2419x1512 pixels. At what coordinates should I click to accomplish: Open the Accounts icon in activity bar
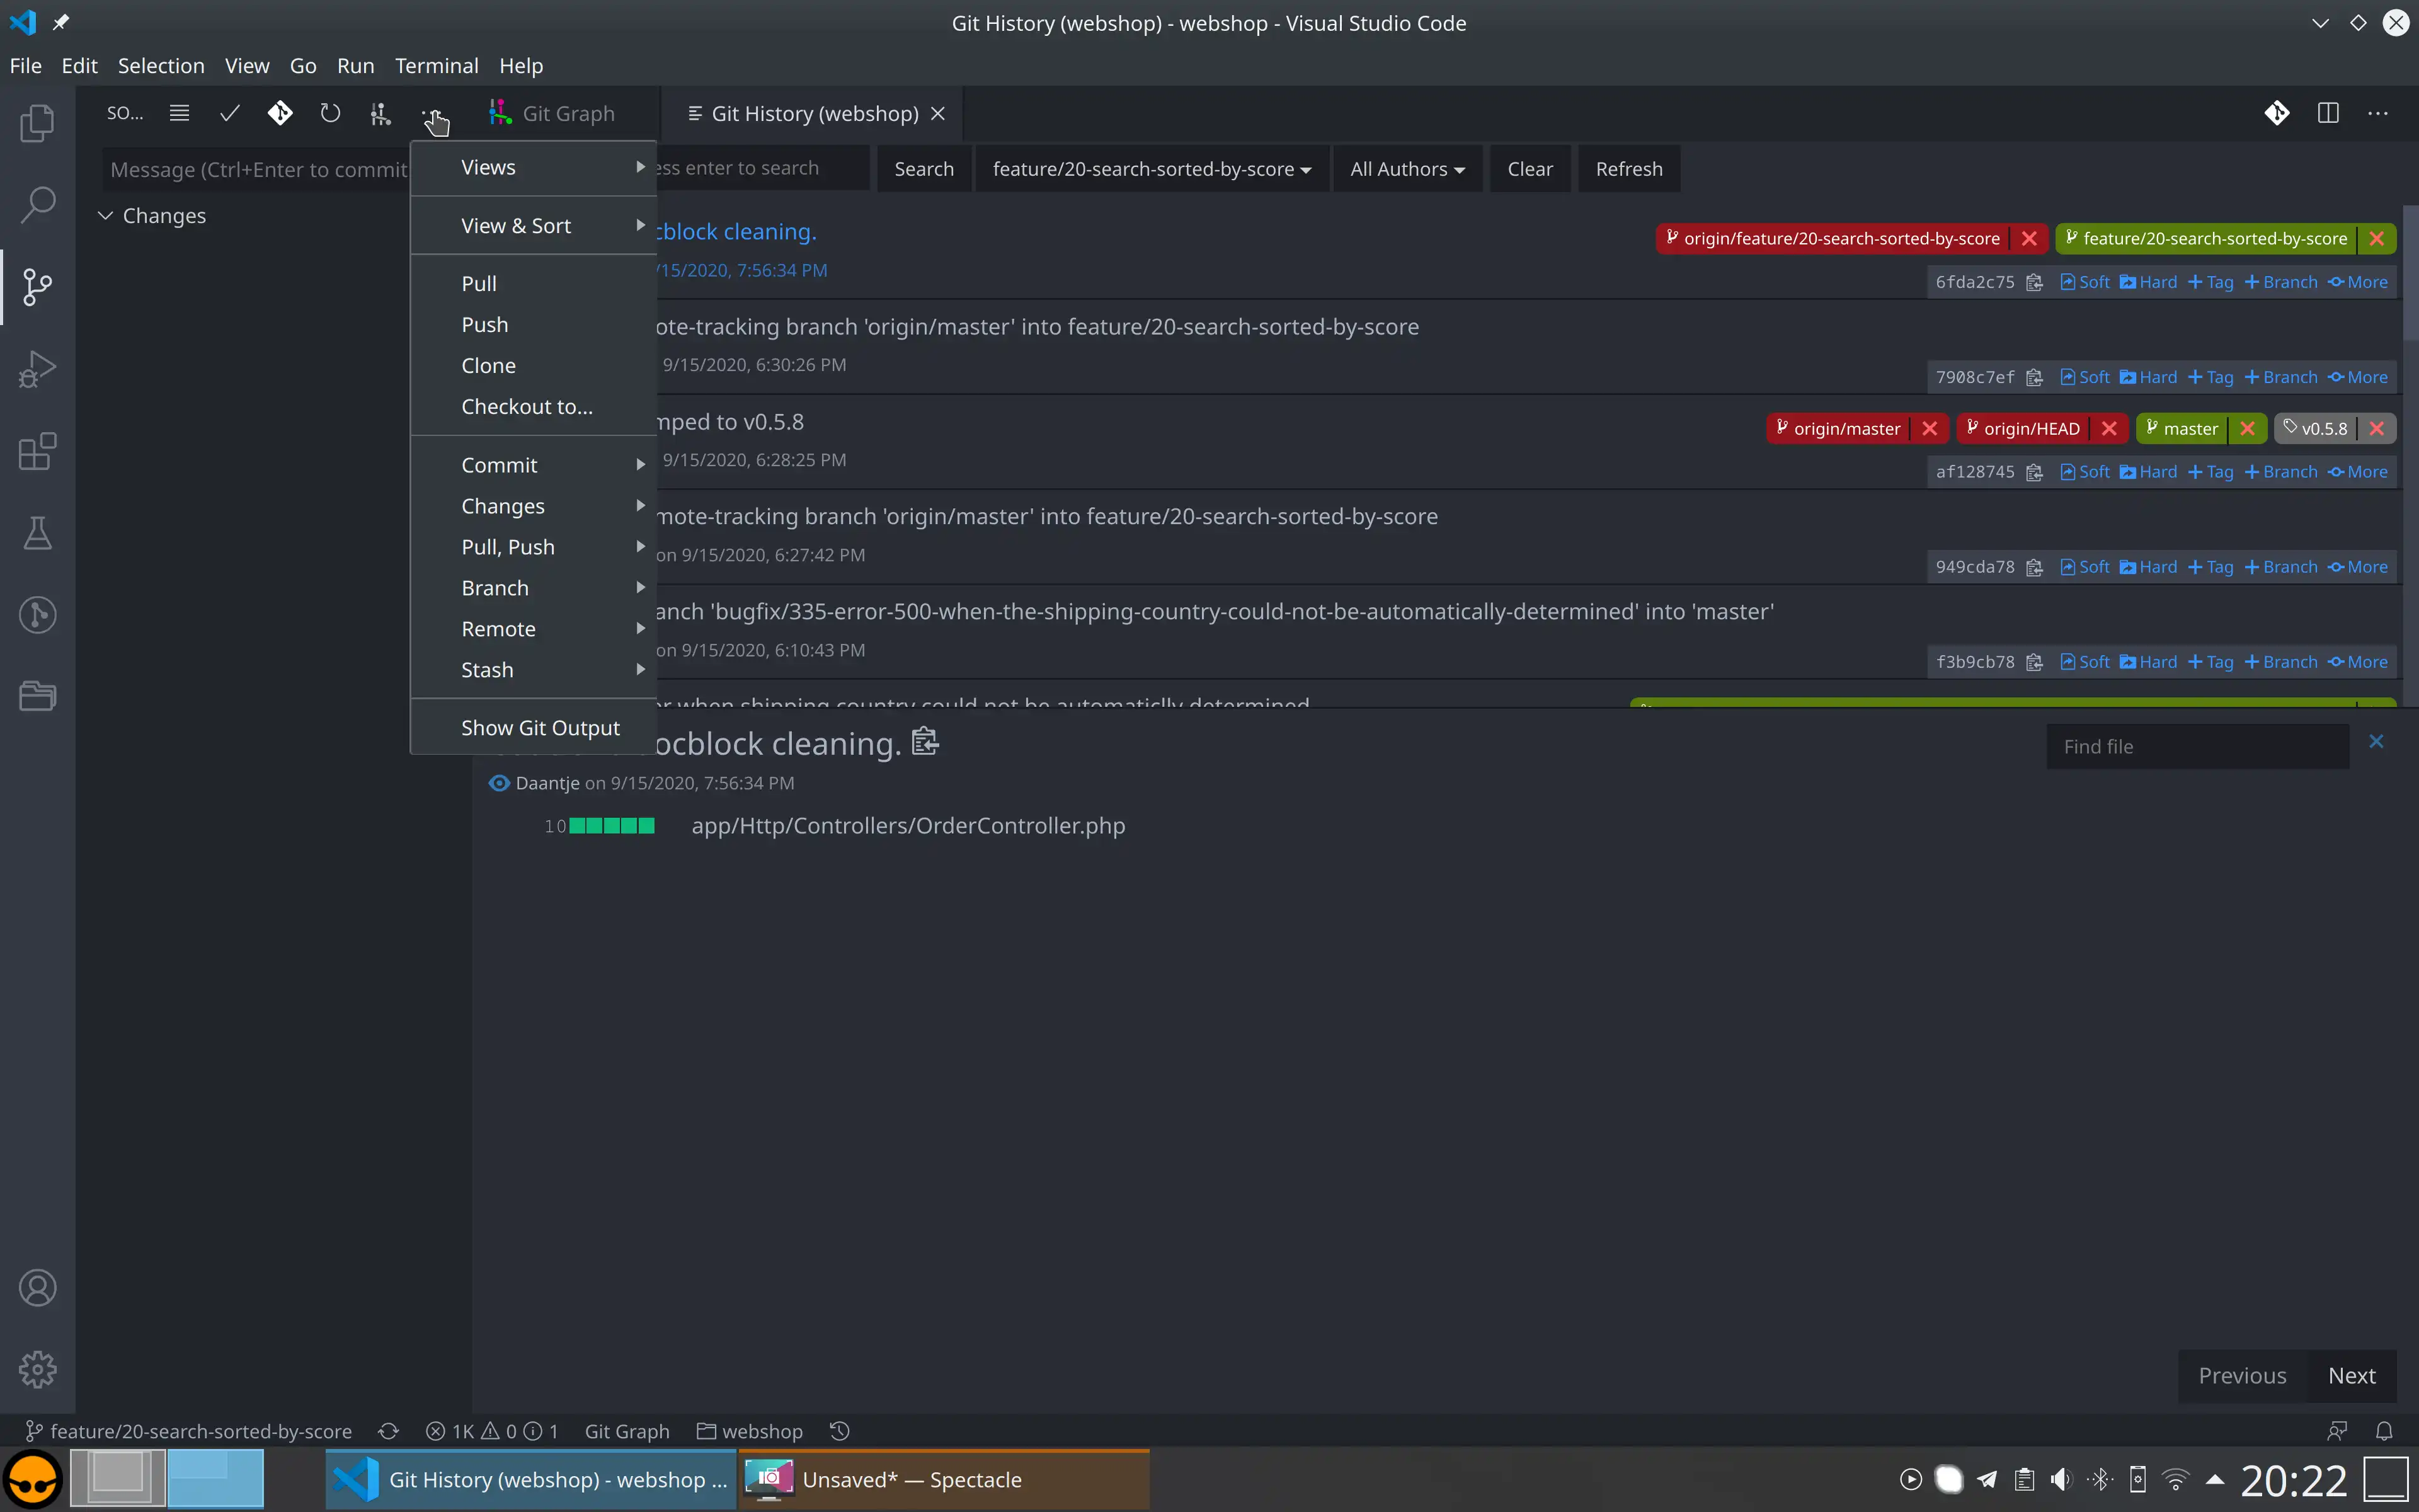point(37,1288)
